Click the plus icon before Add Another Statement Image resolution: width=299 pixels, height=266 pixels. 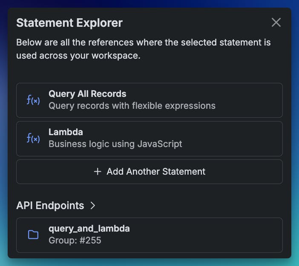tap(98, 172)
